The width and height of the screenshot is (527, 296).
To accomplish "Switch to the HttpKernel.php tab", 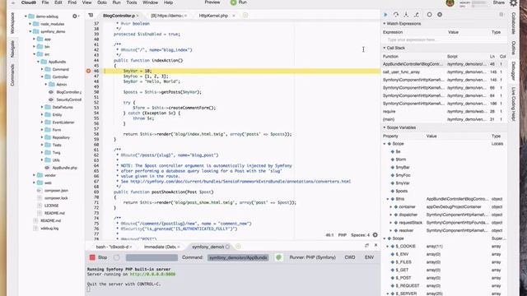I will pyautogui.click(x=213, y=16).
